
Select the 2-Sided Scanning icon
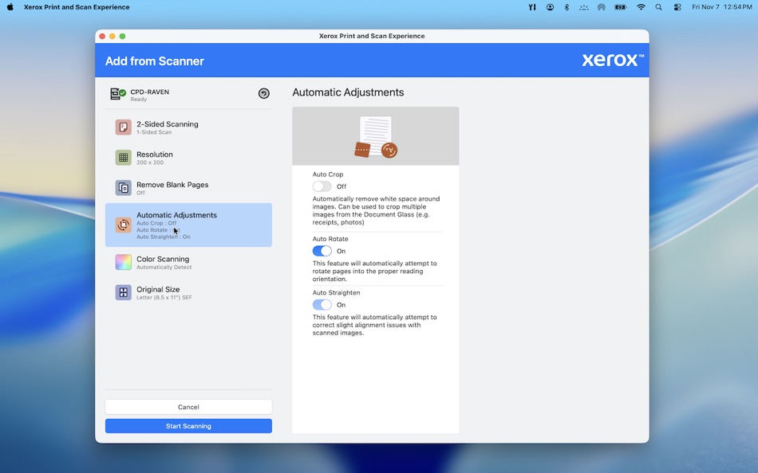(x=124, y=127)
